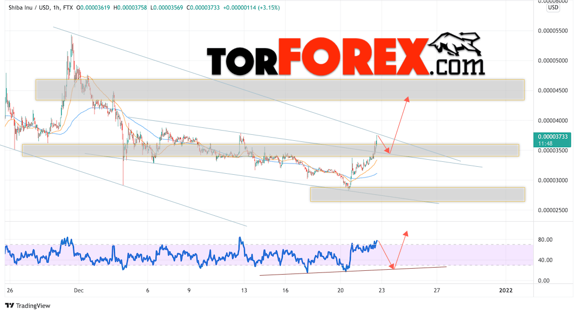Click the low value L0.00003569
Viewport: 578px width, 314px height.
[167, 8]
